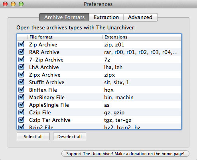
Task: Sort by the Extensions column header
Action: [142, 37]
